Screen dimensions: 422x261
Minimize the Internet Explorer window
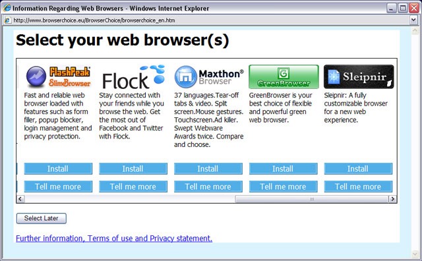click(x=392, y=8)
